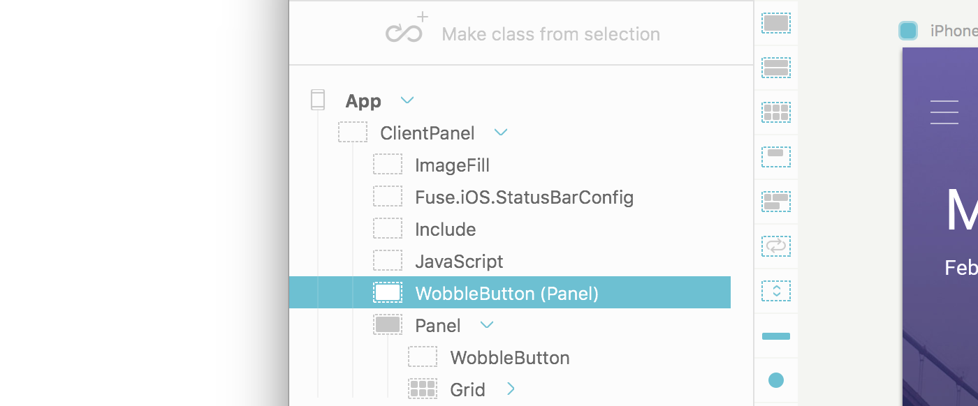978x406 pixels.
Task: Select the StackPanel icon with two bars
Action: pyautogui.click(x=776, y=68)
